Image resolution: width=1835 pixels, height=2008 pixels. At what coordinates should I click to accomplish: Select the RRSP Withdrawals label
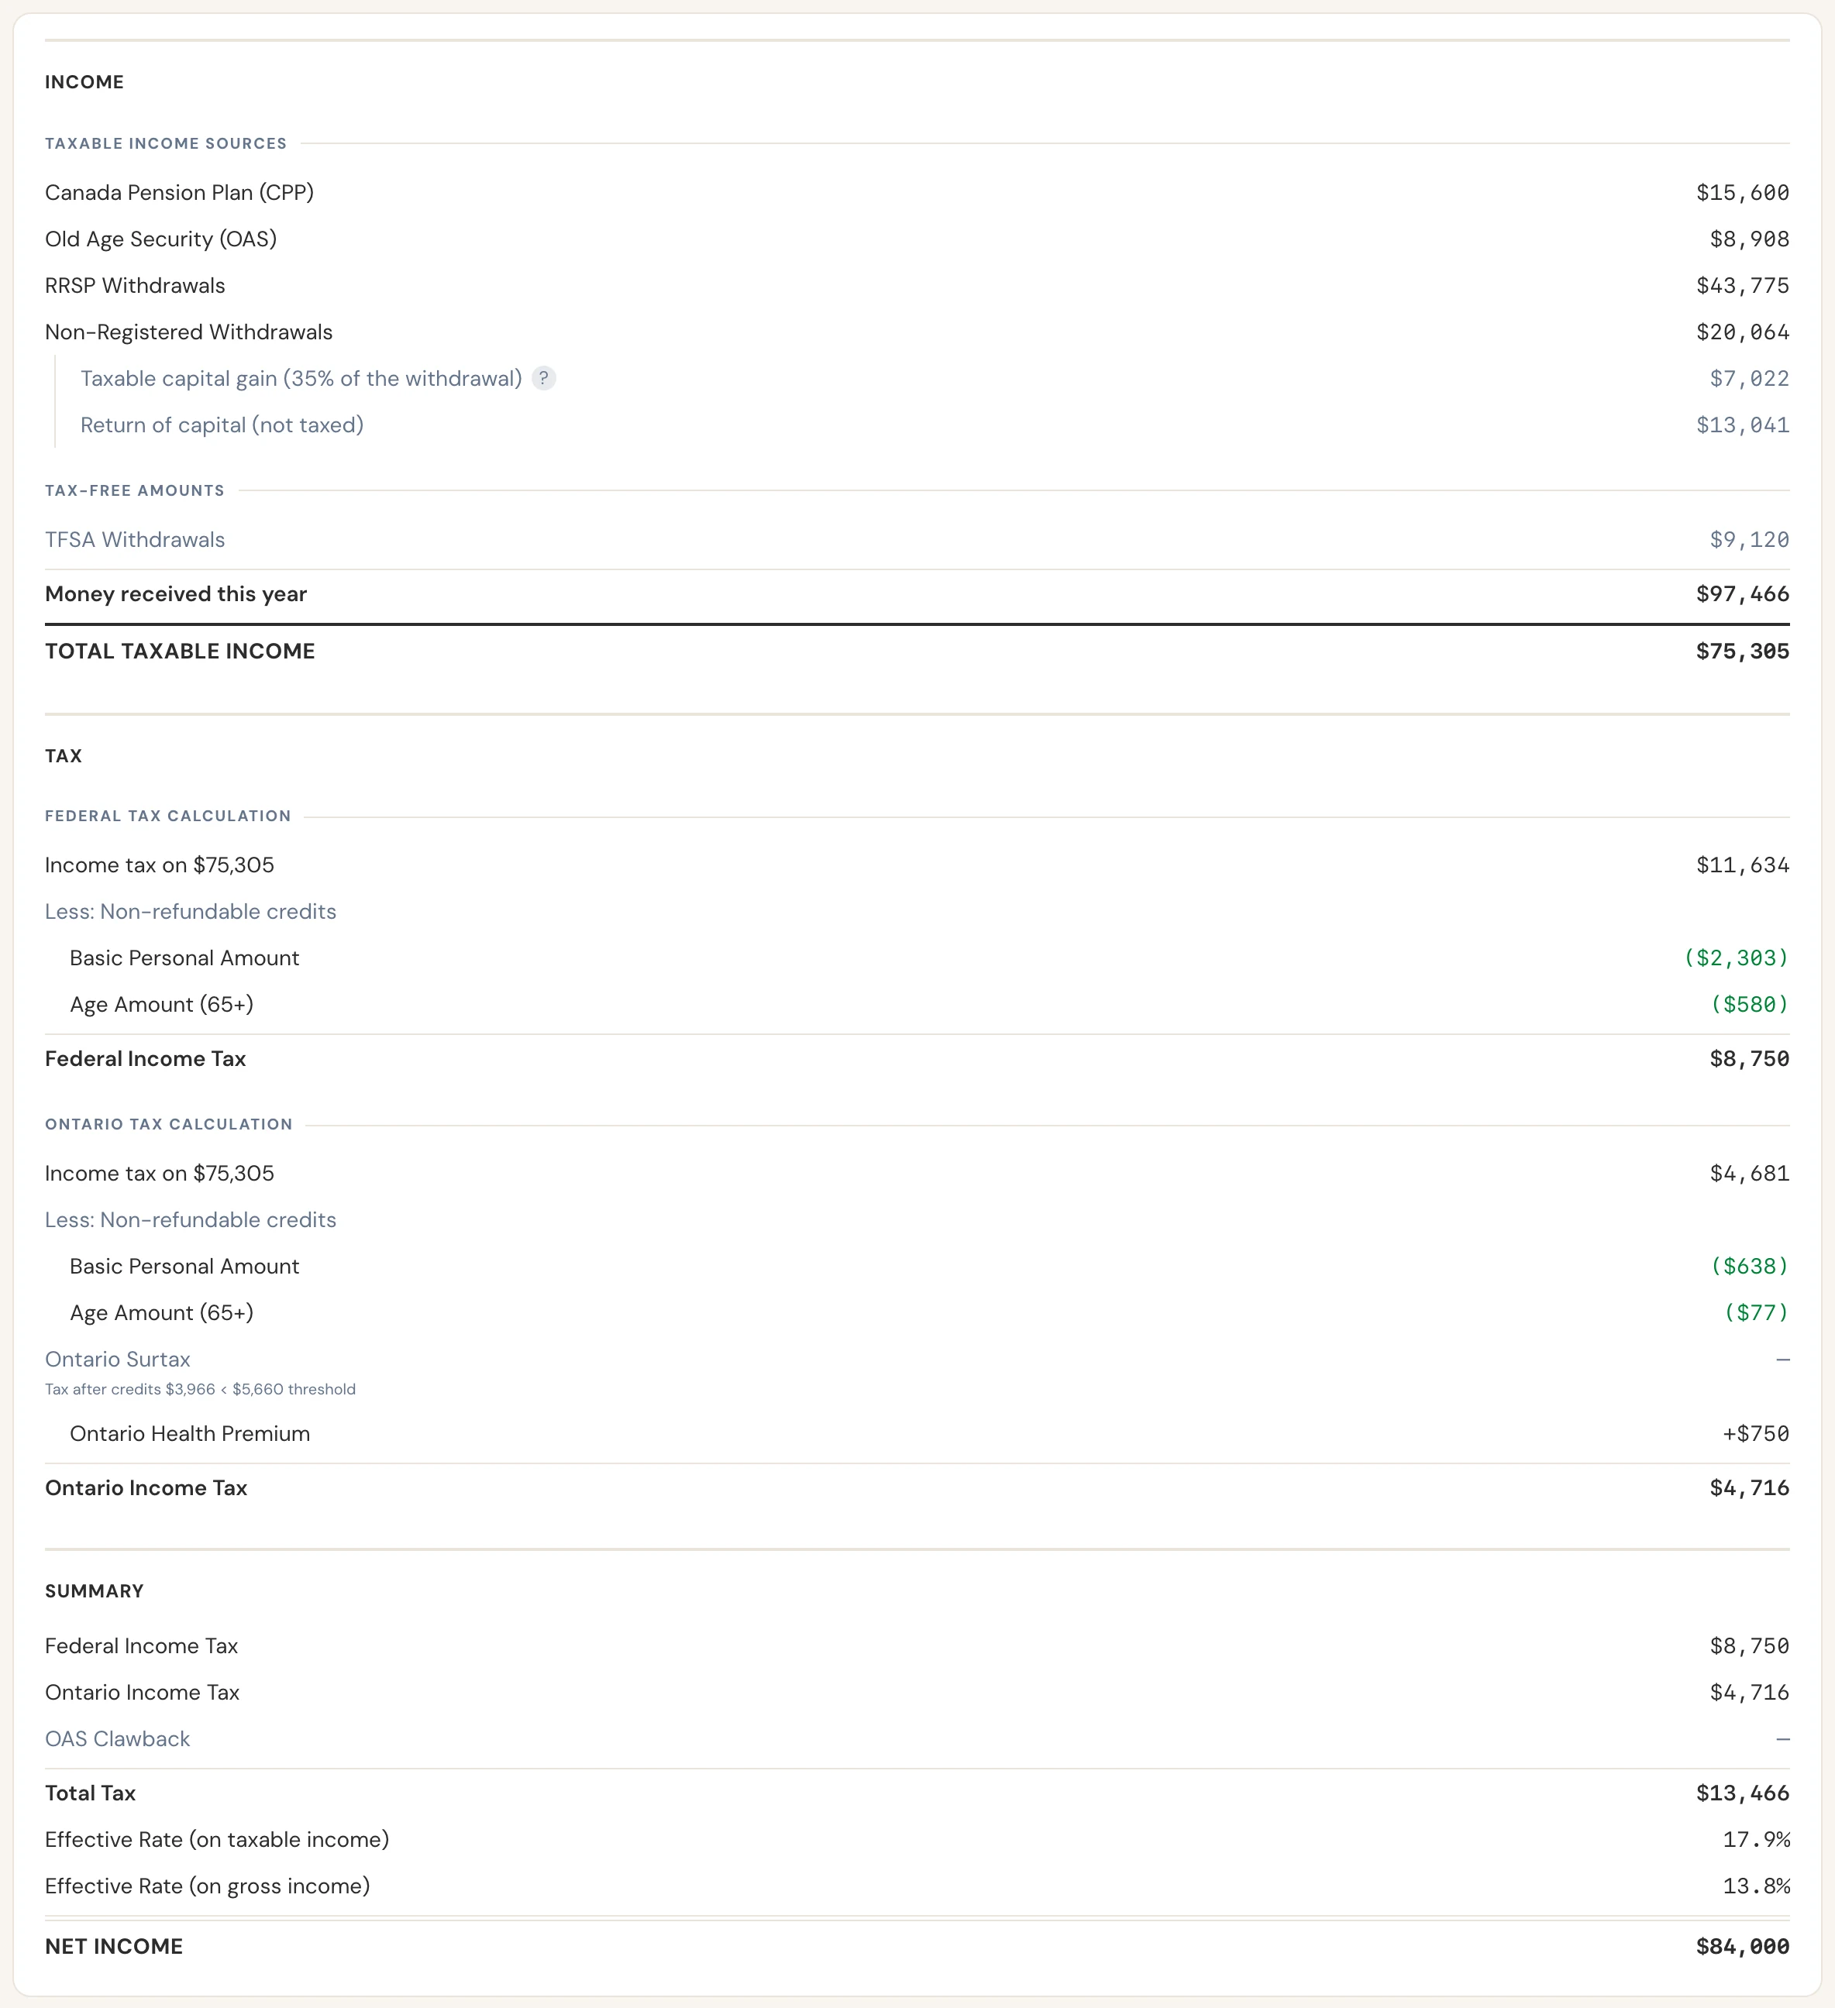135,286
